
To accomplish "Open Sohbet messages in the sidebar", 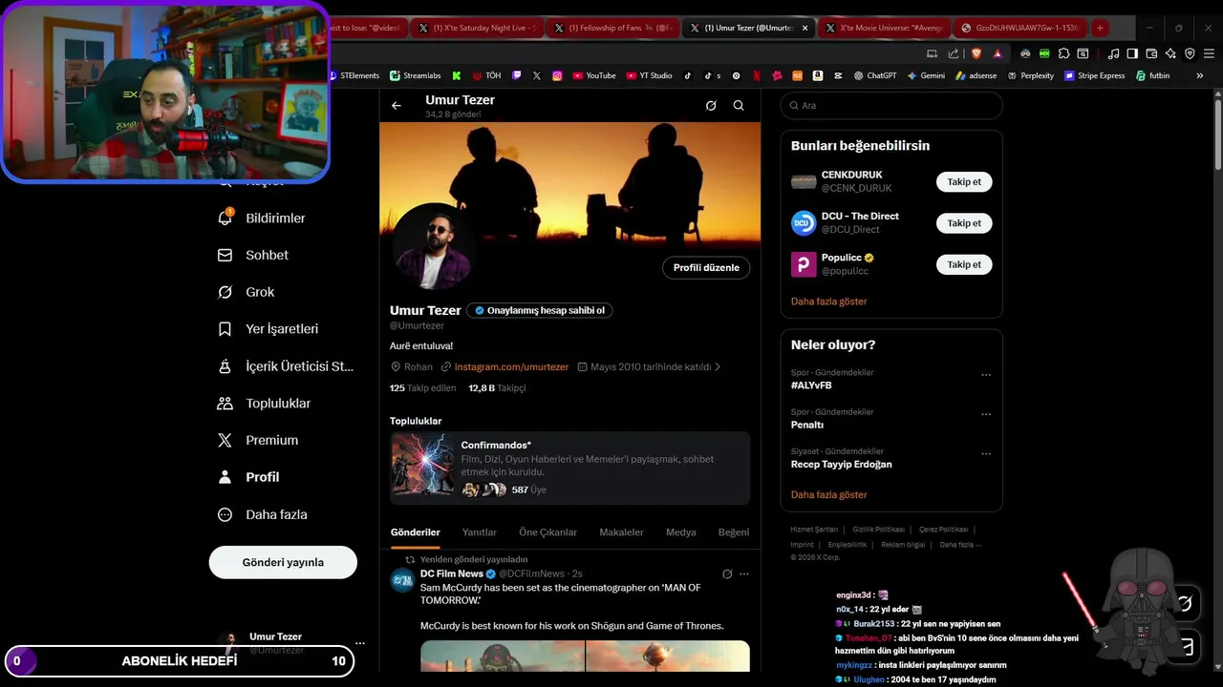I will coord(253,256).
